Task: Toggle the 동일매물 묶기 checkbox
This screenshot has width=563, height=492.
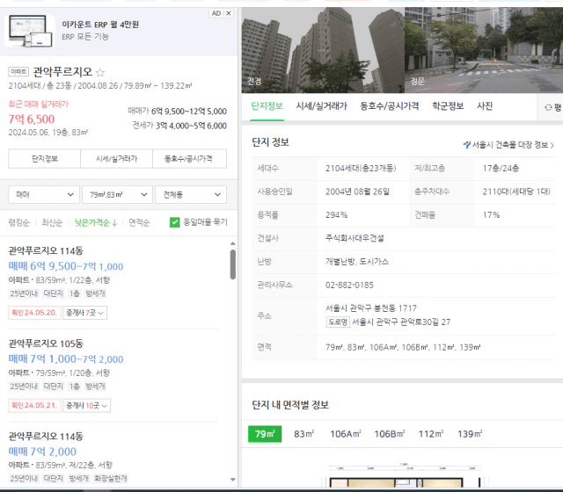Action: 174,222
